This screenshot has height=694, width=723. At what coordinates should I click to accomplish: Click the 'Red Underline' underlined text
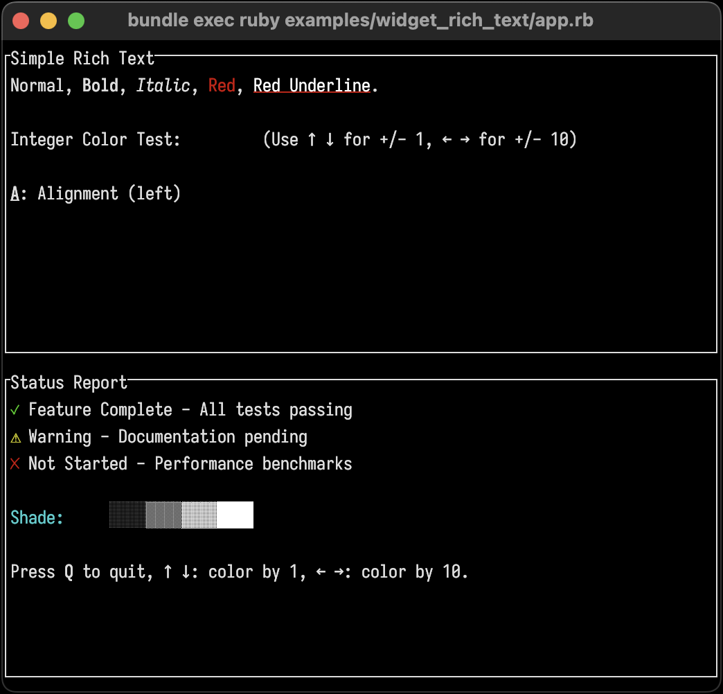click(x=312, y=85)
